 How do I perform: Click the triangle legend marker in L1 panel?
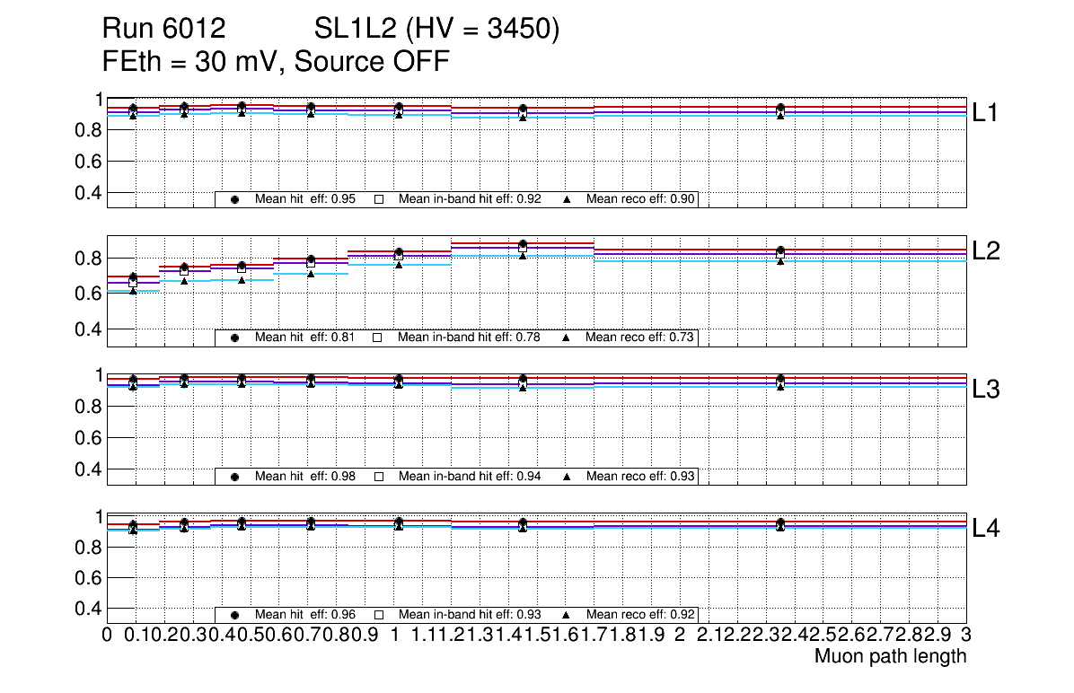[x=567, y=199]
